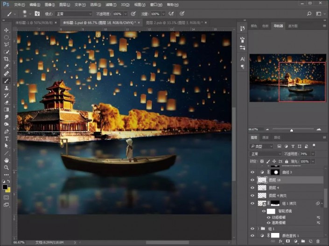Image resolution: width=329 pixels, height=246 pixels.
Task: Open the foreground color swatch
Action: point(5,187)
